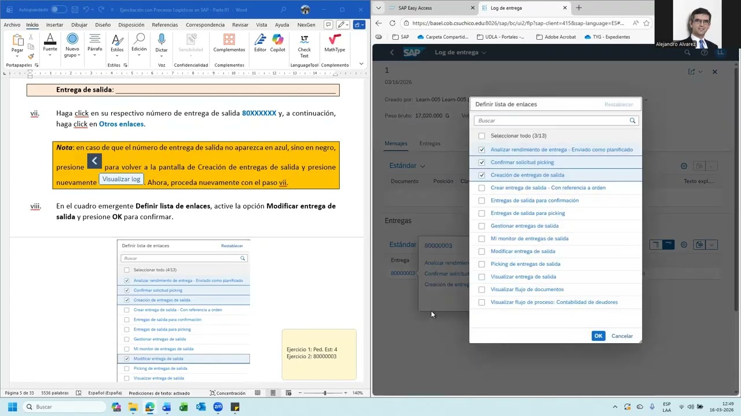Check Visualizar flujo de documentos checkbox
Viewport: 741px width, 416px height.
click(x=482, y=289)
